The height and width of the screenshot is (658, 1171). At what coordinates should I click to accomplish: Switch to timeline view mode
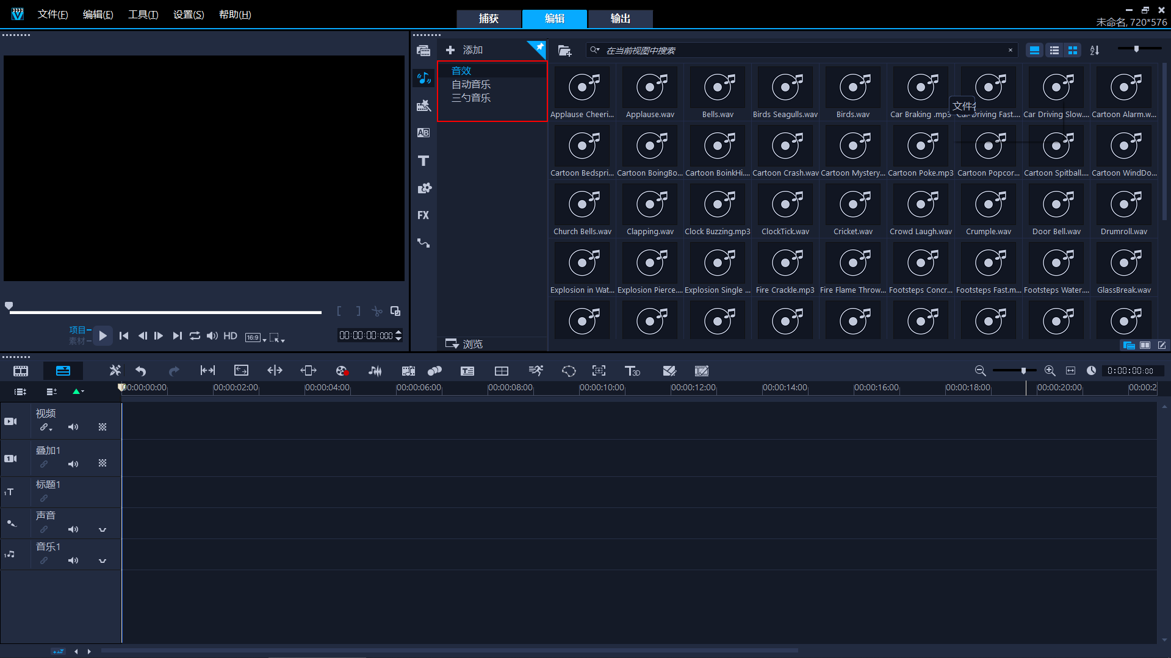point(63,371)
